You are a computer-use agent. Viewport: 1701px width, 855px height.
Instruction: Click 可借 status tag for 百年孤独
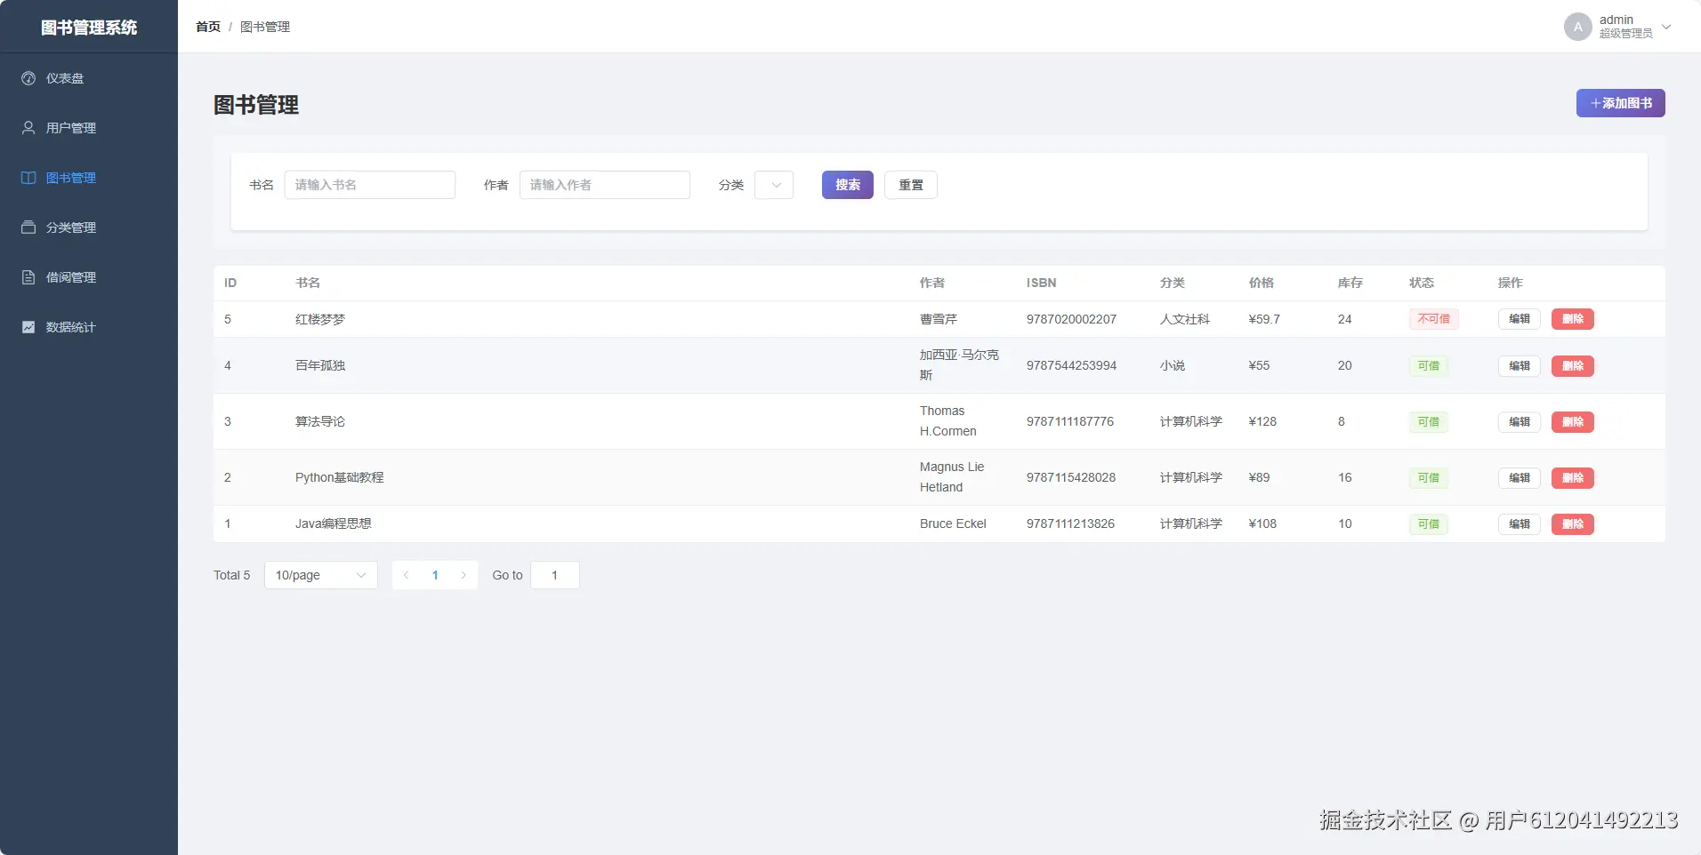pyautogui.click(x=1429, y=366)
